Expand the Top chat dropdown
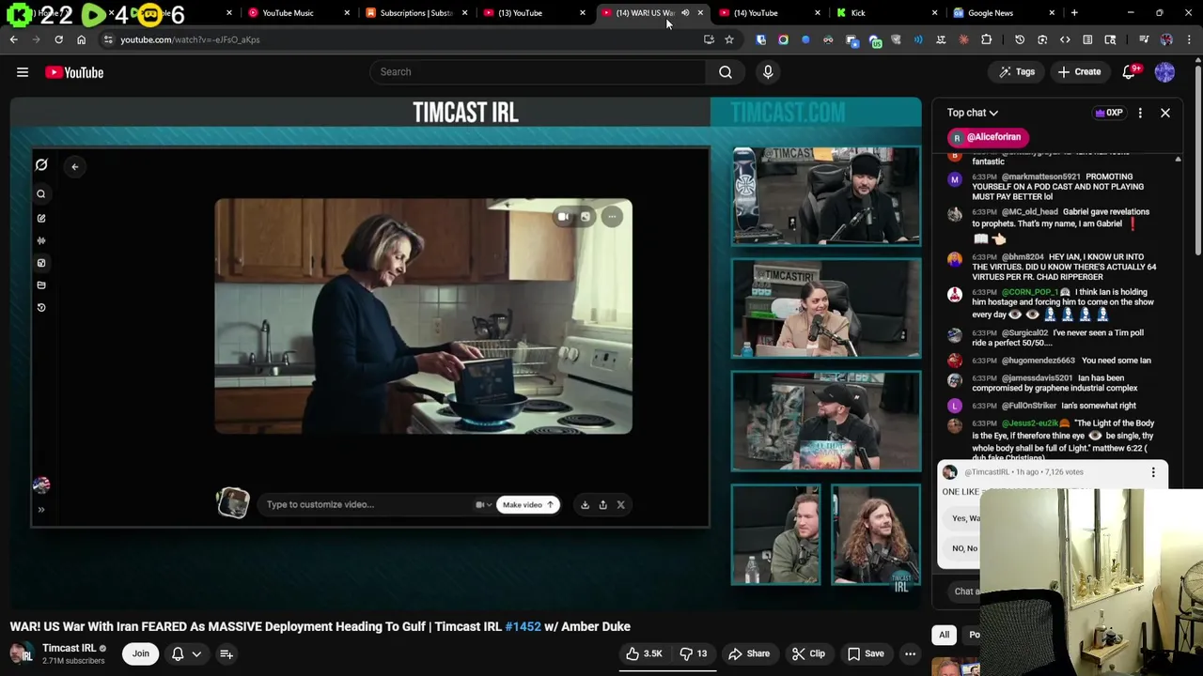Screen dimensions: 1203x676 [x=973, y=113]
